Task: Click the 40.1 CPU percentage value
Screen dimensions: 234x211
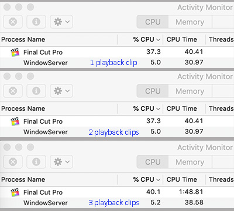Action: (153, 192)
